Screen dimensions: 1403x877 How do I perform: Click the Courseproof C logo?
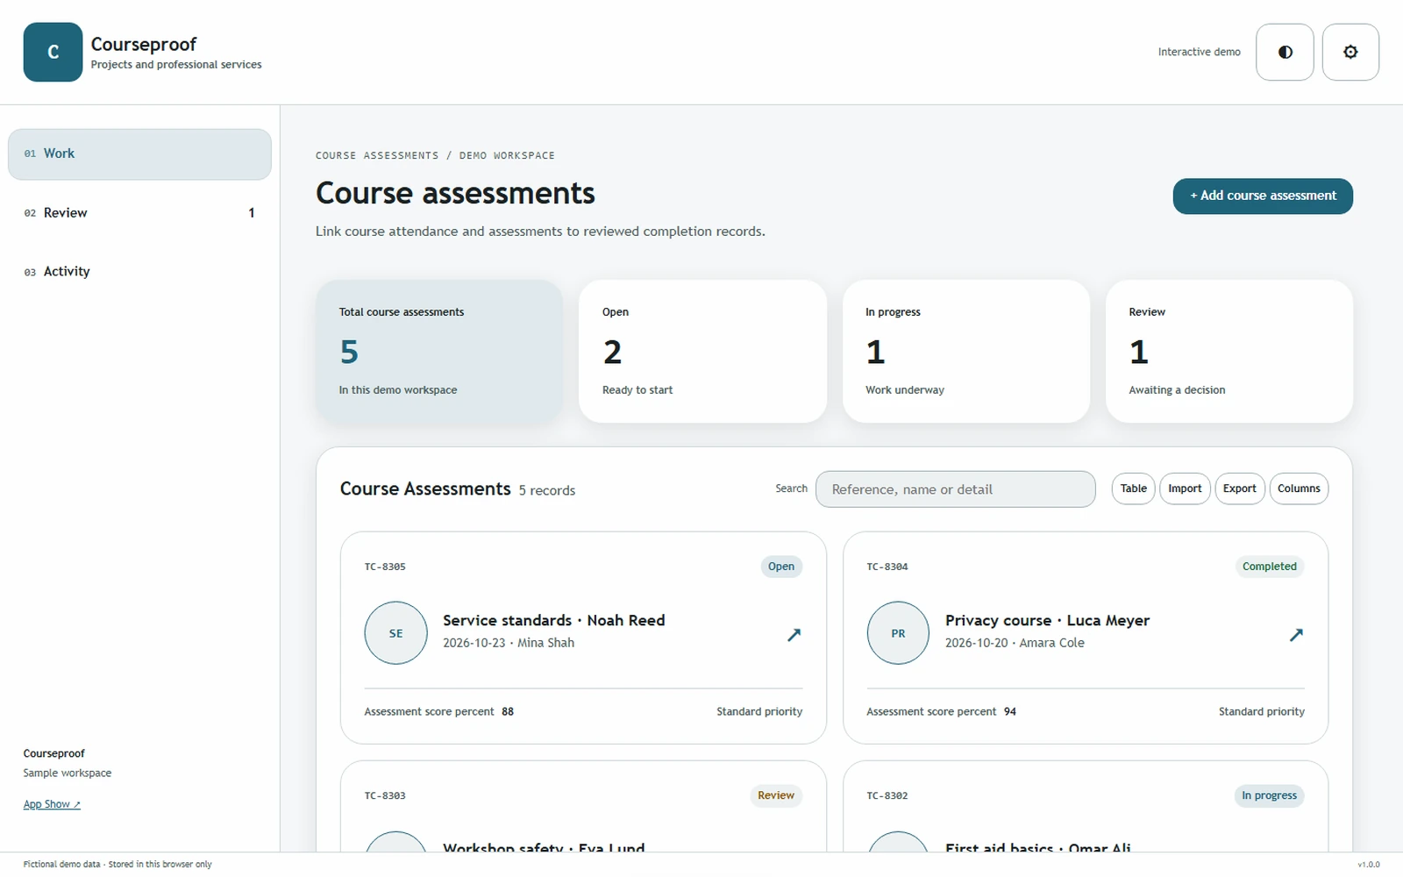pyautogui.click(x=53, y=52)
